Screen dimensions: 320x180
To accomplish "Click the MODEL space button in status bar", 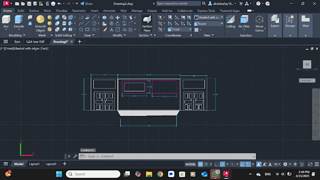I will pos(191,164).
